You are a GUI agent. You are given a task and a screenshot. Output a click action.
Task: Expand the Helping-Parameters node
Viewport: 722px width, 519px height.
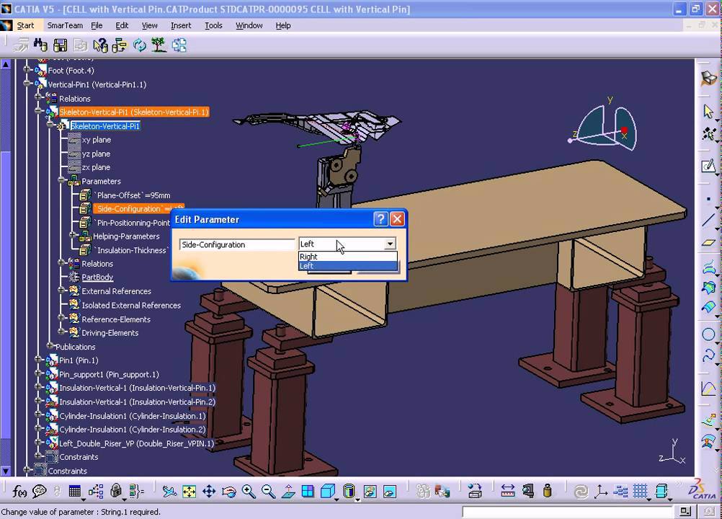click(73, 235)
